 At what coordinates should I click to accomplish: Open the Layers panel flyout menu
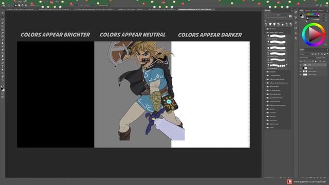327,50
